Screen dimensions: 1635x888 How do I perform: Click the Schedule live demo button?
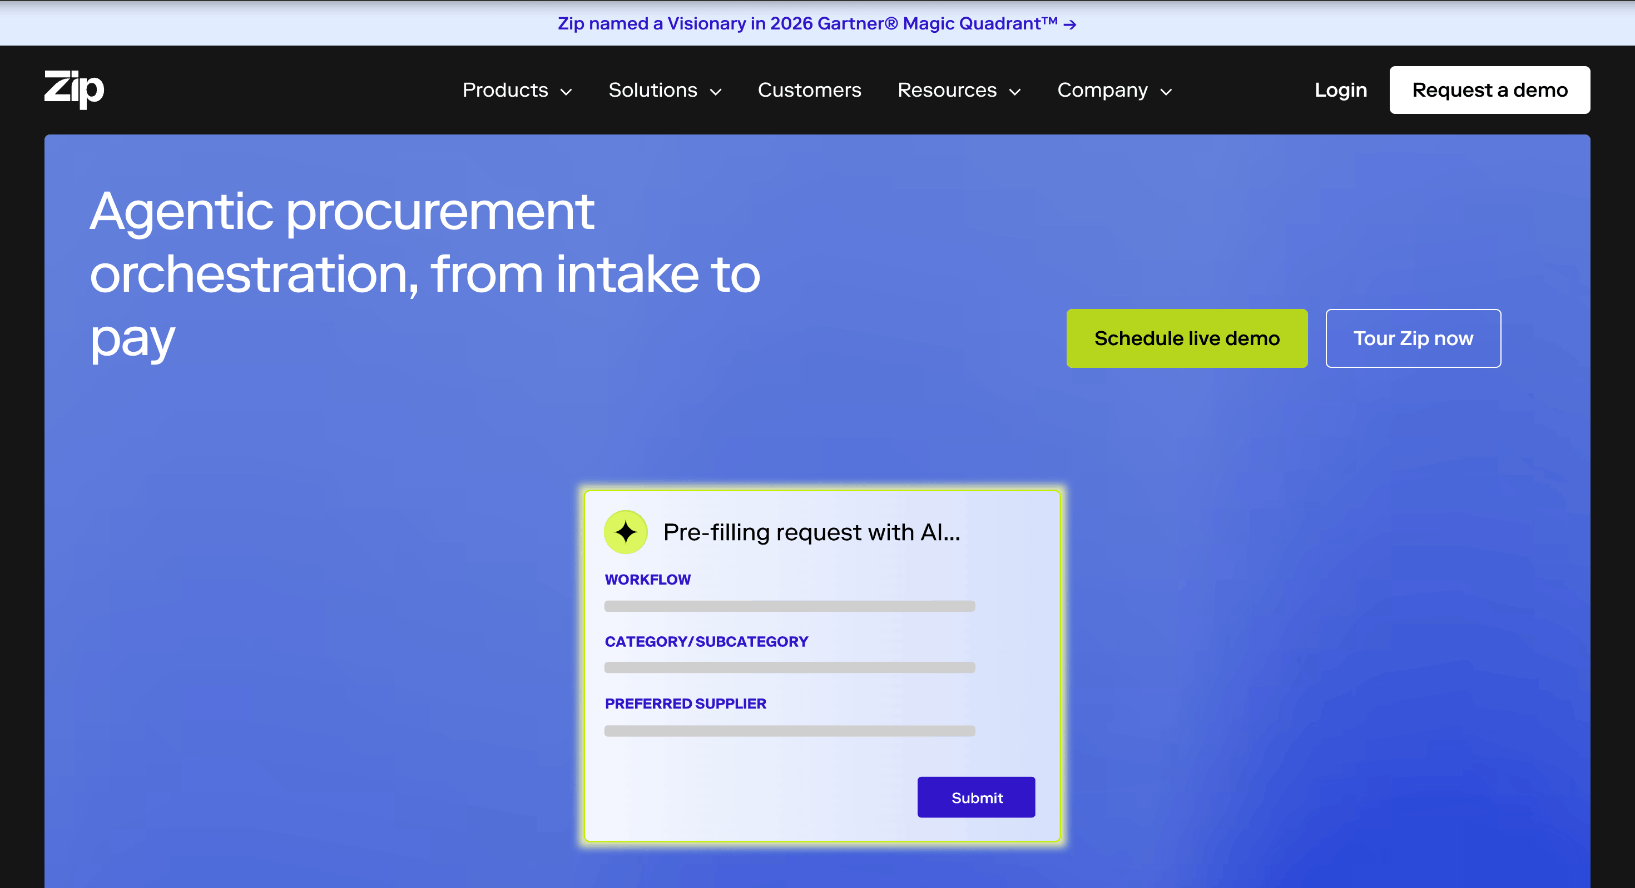(x=1187, y=338)
